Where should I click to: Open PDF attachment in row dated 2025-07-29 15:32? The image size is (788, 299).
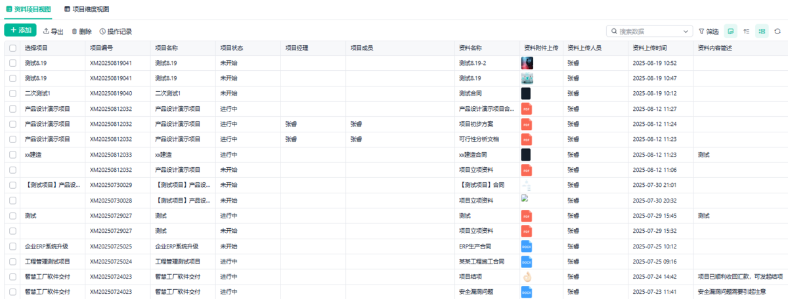coord(527,231)
